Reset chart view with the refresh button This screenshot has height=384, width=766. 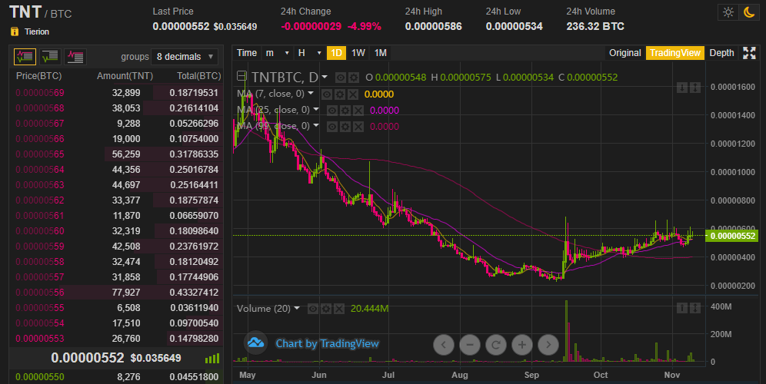[x=496, y=345]
